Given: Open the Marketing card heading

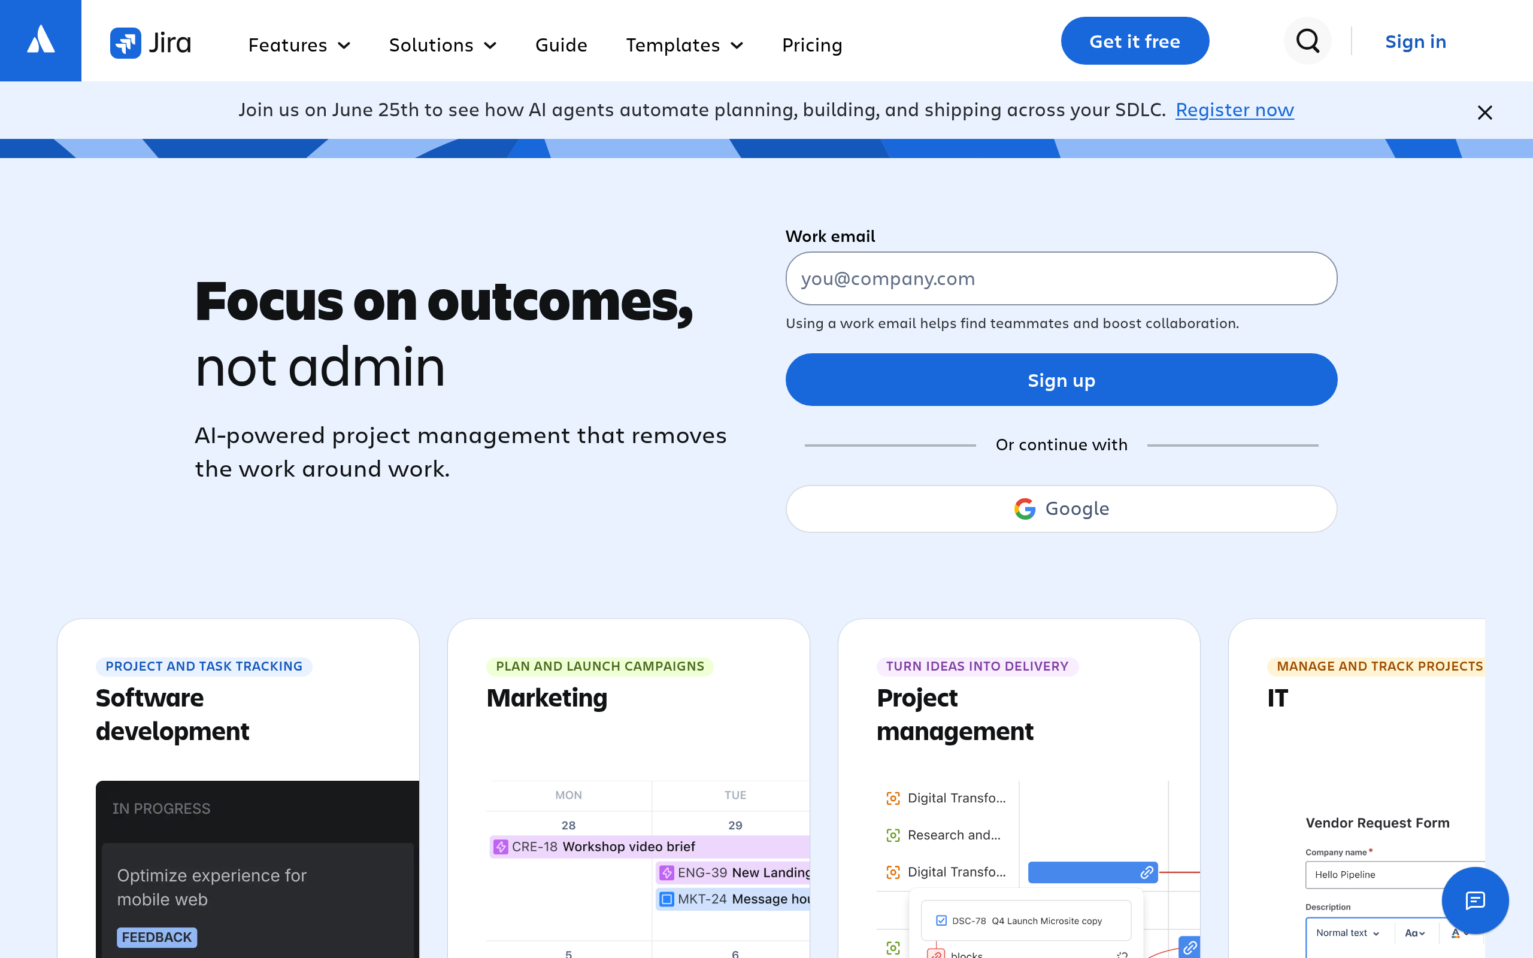Looking at the screenshot, I should click(x=547, y=698).
